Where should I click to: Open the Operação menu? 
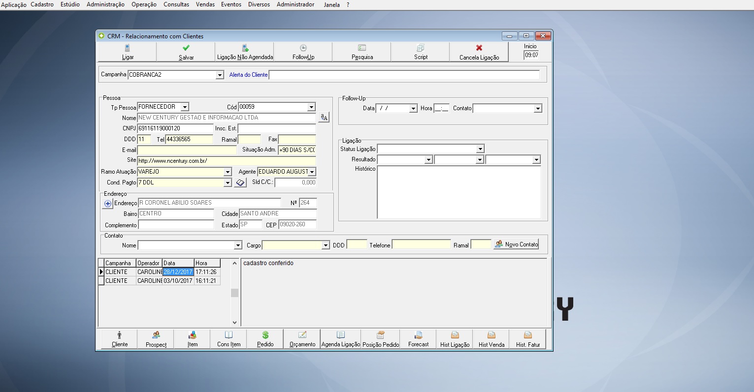144,4
